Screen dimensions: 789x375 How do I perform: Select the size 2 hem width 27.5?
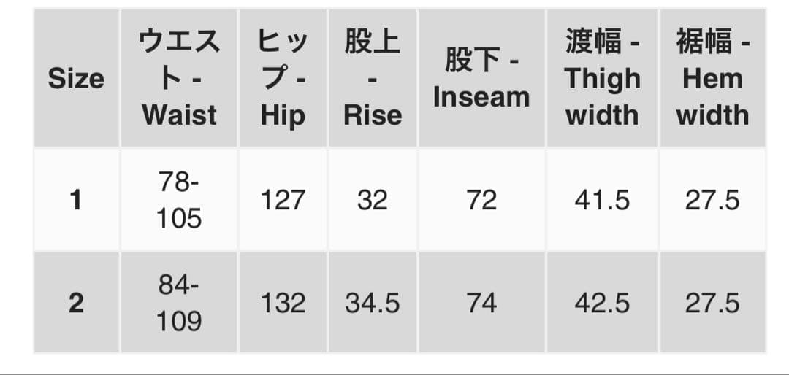coord(712,303)
